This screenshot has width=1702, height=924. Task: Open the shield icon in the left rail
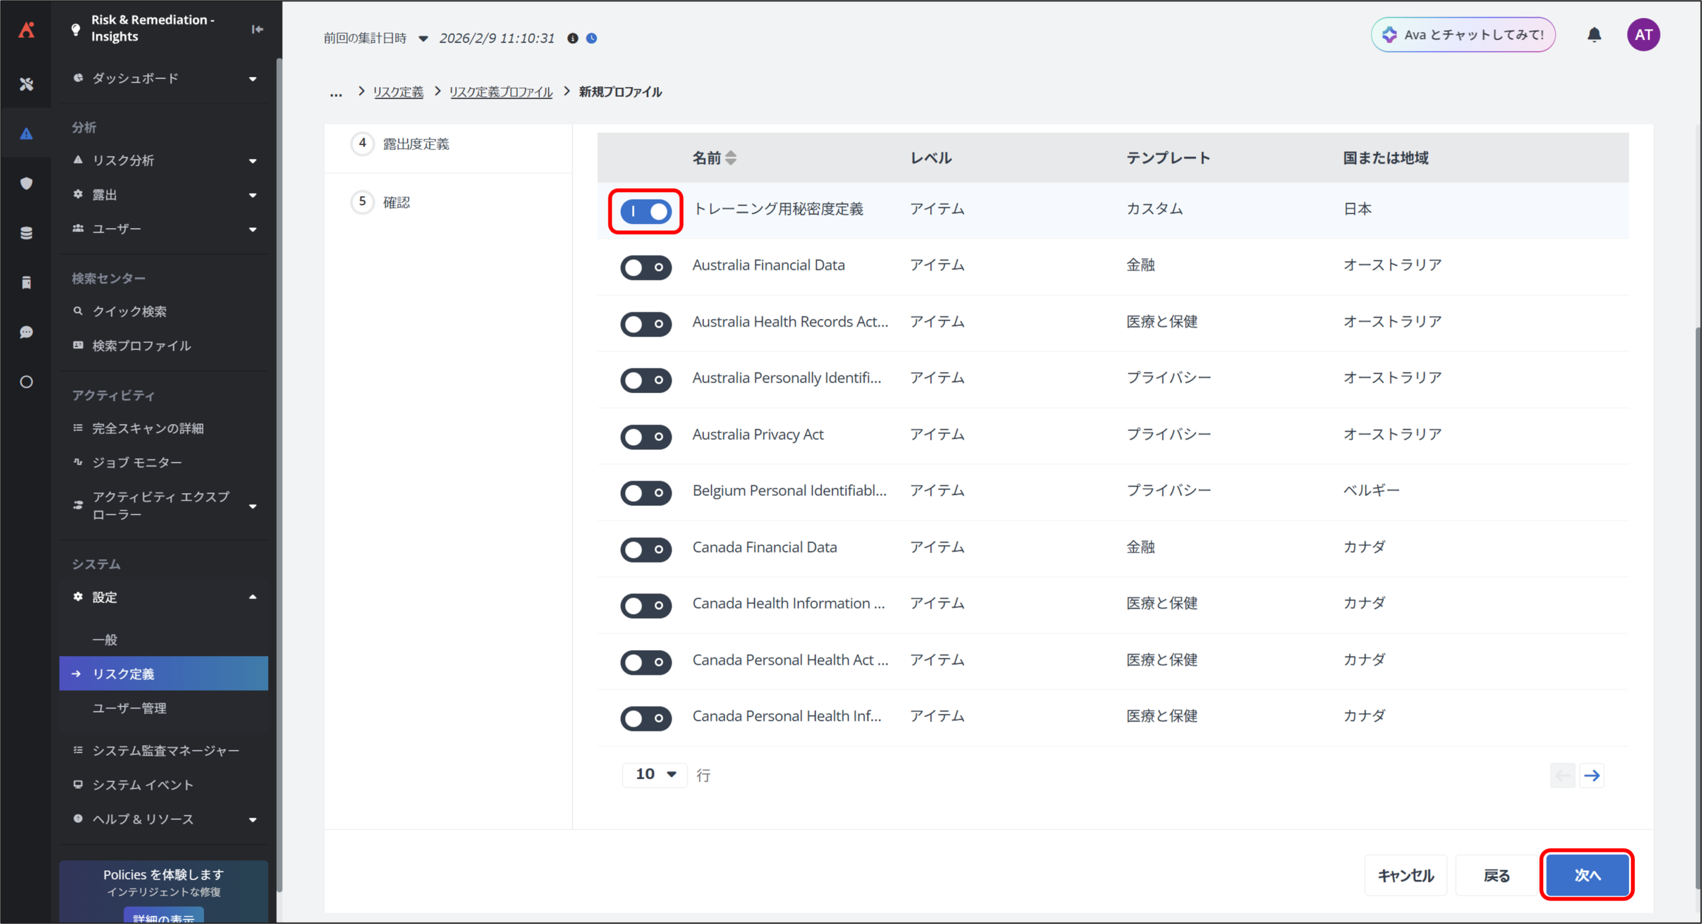[x=26, y=183]
